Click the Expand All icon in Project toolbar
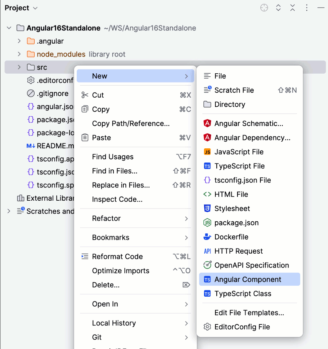The height and width of the screenshot is (349, 328). pos(278,8)
